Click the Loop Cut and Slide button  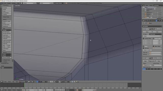pos(7,40)
